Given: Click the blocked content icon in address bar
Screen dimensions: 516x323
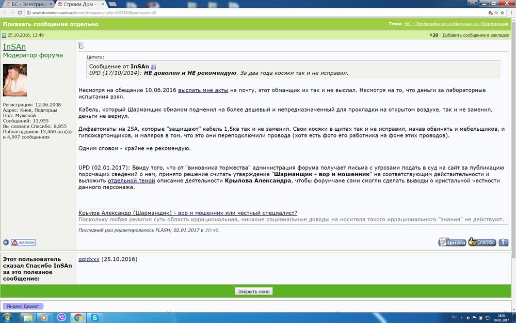Looking at the screenshot, I should 490,12.
